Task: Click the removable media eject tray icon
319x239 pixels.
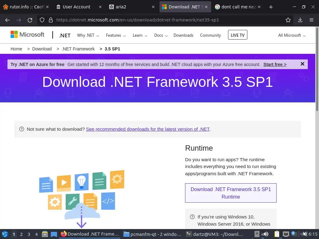Action: 257,234
